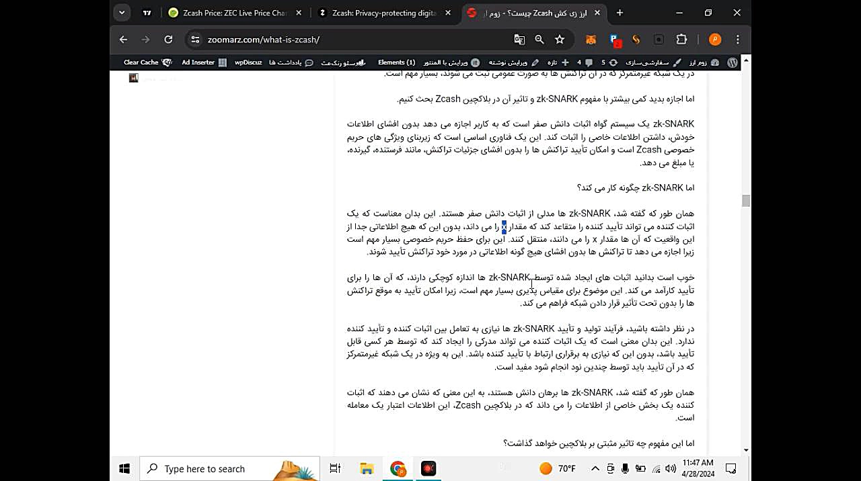Open File Explorer from taskbar
Screen dimensions: 861x481
click(x=367, y=469)
